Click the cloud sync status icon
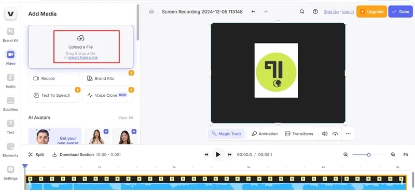The width and height of the screenshot is (415, 192). coord(151,11)
